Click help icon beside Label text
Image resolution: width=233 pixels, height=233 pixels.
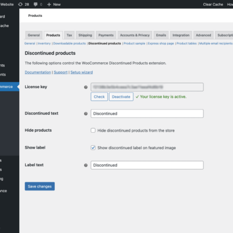tap(86, 165)
